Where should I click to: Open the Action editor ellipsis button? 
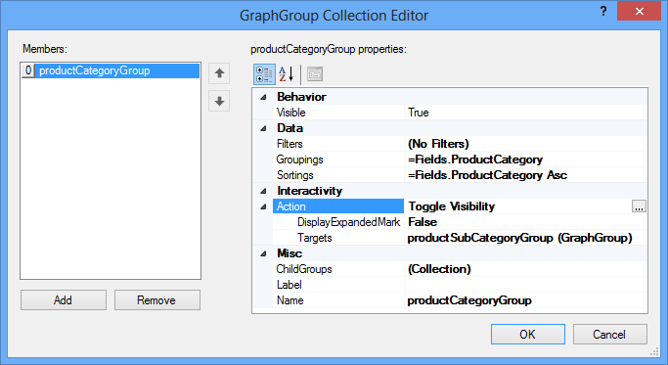click(x=639, y=206)
